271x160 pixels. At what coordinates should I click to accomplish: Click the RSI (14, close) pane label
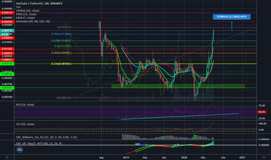click(25, 105)
